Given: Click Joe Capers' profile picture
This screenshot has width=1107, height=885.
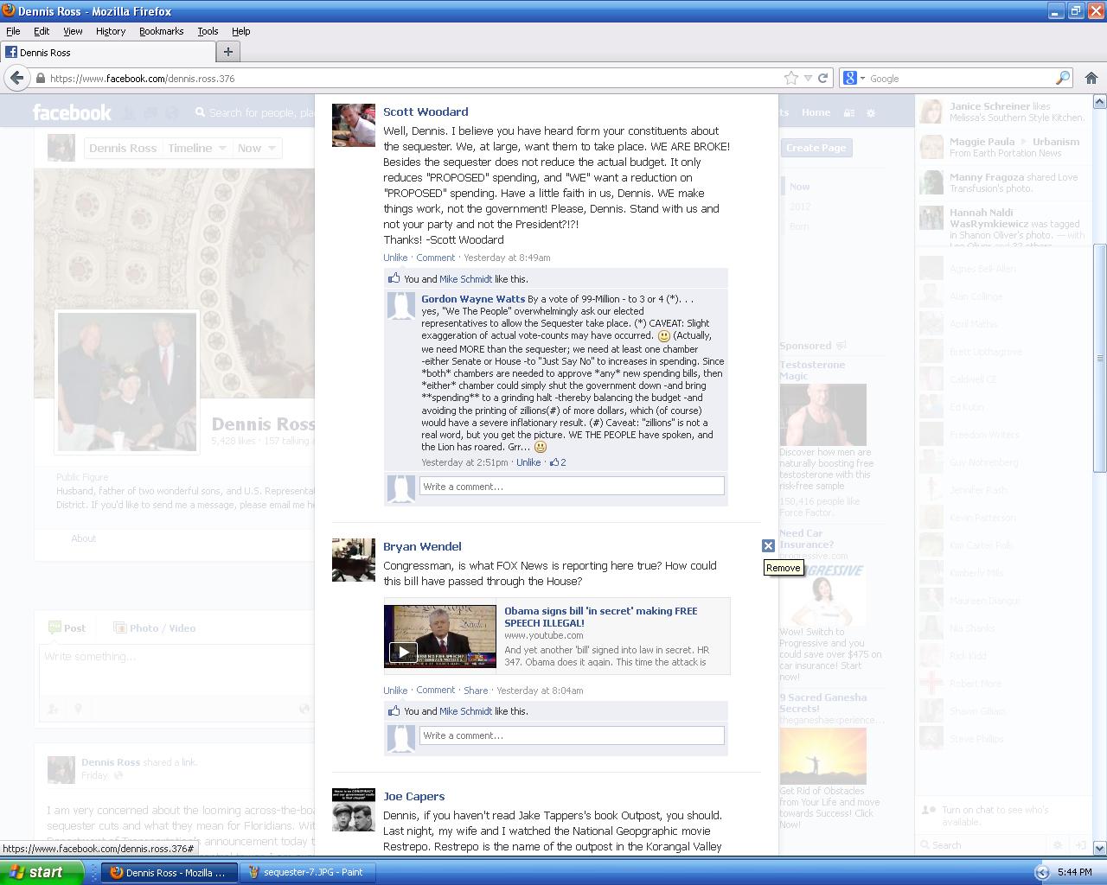Looking at the screenshot, I should point(353,810).
